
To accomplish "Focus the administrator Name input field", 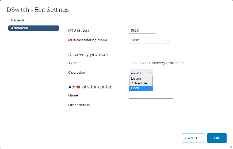I will pyautogui.click(x=151, y=96).
